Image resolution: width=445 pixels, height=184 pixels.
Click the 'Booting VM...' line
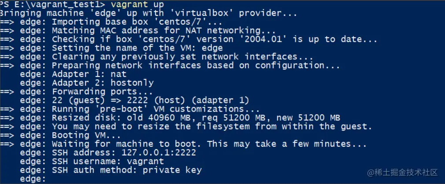tap(86, 135)
